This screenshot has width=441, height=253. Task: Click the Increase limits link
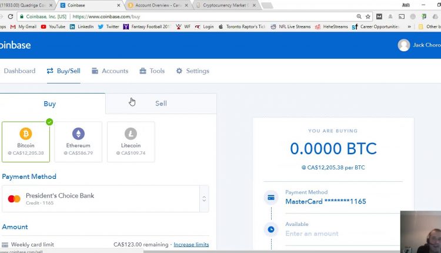click(x=191, y=245)
